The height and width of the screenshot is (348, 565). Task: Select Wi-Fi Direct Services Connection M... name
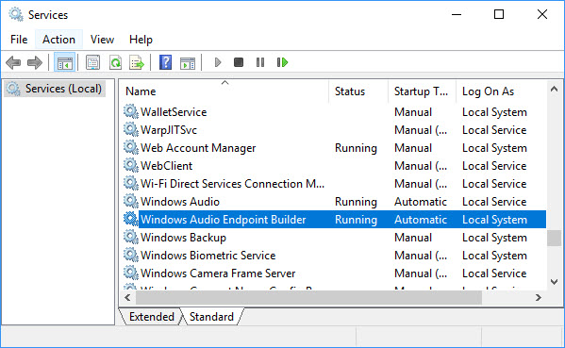(x=232, y=184)
